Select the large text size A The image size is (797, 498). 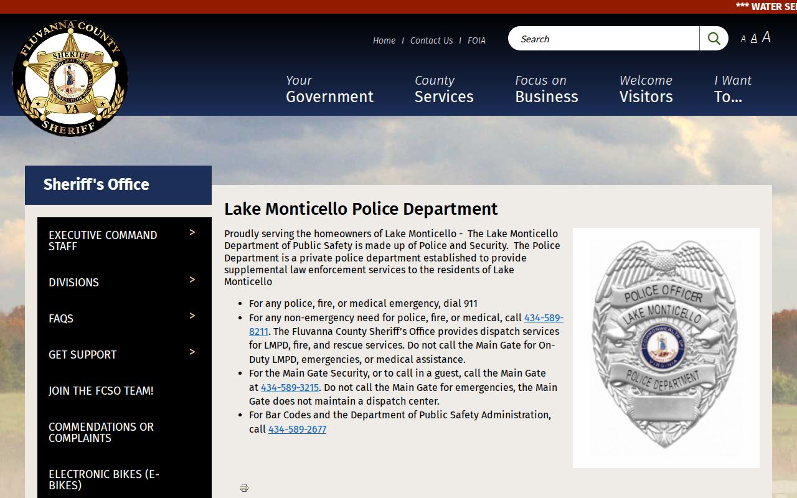pos(766,37)
